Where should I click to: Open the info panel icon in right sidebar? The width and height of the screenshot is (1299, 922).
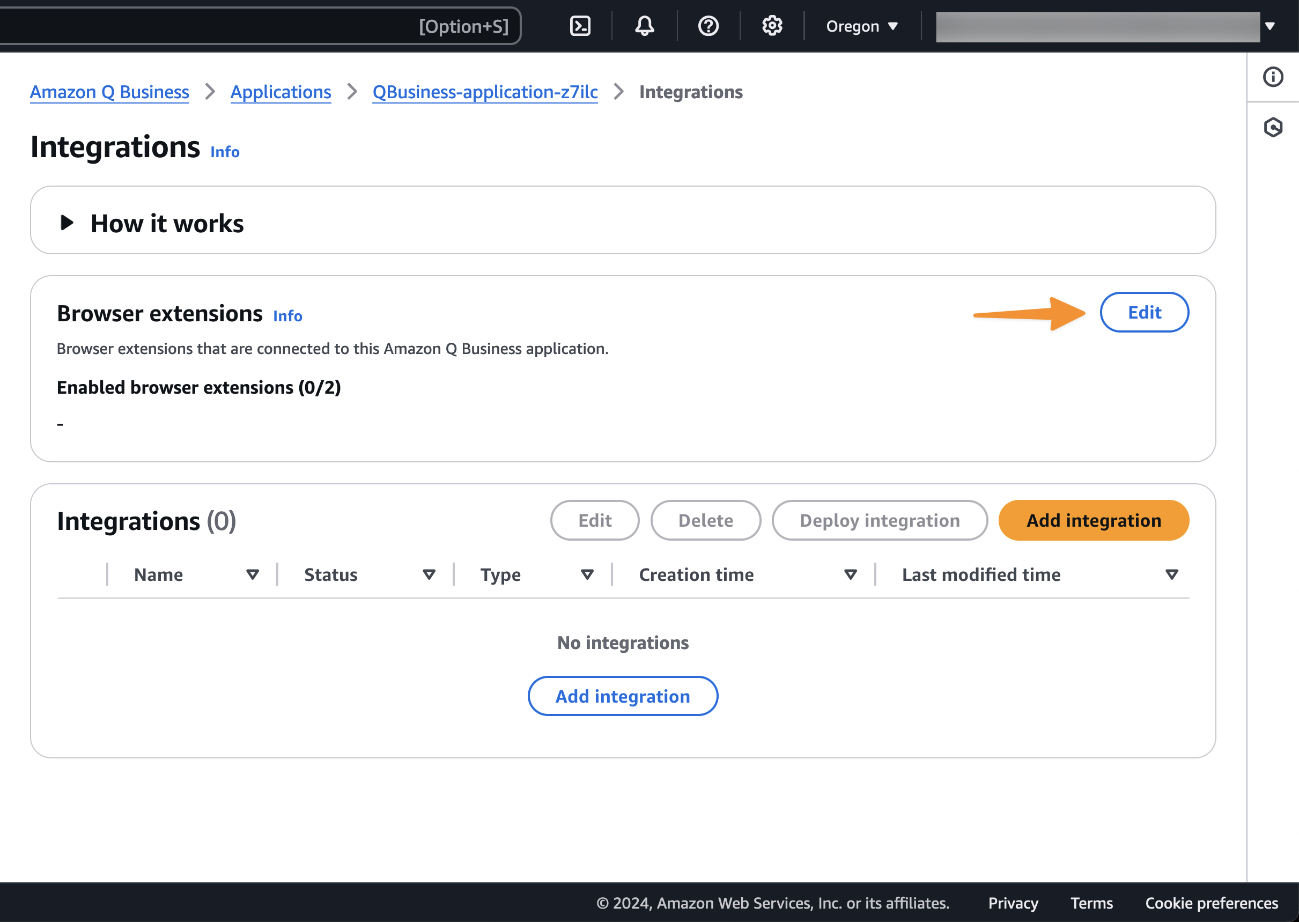tap(1273, 77)
